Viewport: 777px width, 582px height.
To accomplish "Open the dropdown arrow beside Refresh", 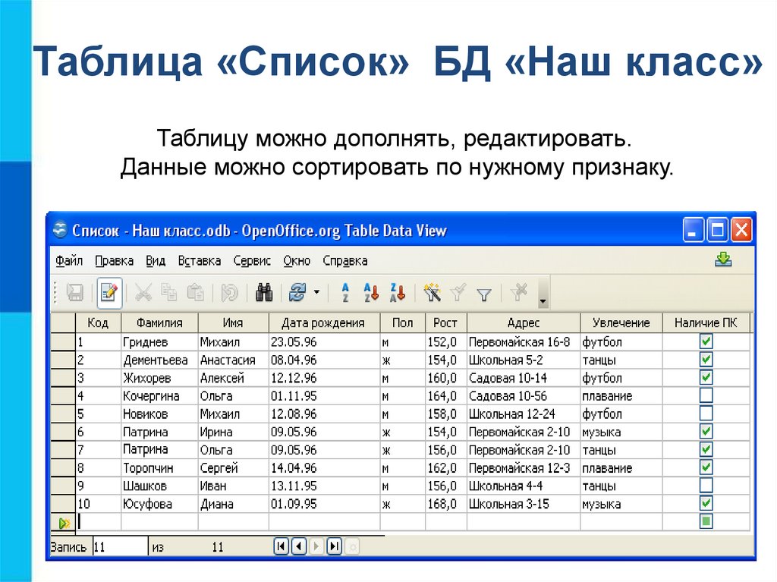I will pyautogui.click(x=316, y=293).
